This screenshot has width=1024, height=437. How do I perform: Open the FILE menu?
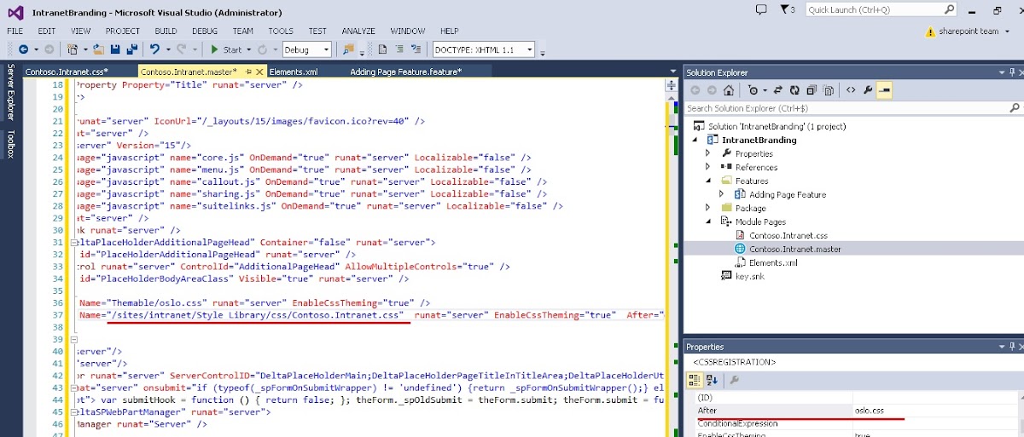pyautogui.click(x=15, y=32)
